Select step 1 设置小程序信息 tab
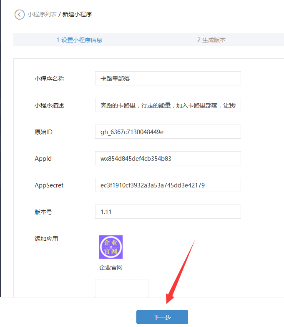The width and height of the screenshot is (284, 327). pos(79,40)
